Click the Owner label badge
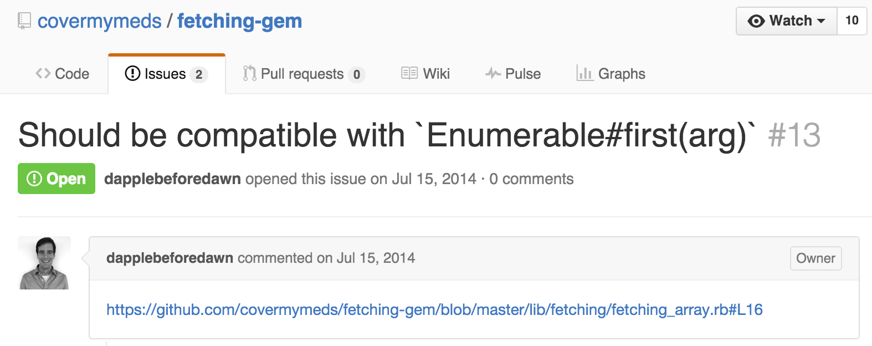 coord(815,258)
